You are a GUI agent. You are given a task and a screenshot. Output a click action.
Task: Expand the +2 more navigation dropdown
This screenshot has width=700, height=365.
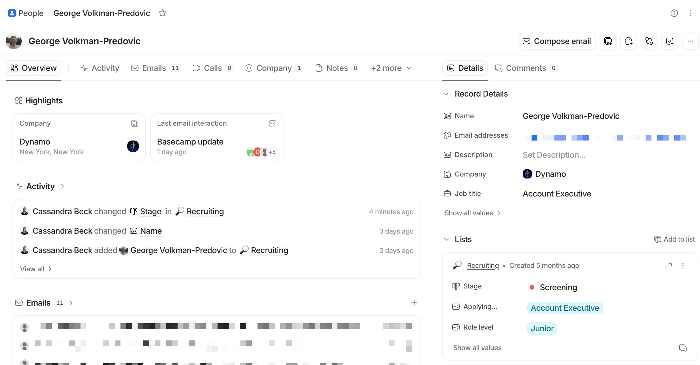(391, 68)
